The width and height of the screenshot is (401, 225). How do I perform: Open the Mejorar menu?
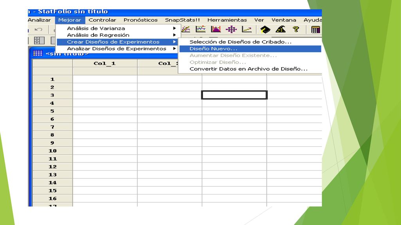click(x=70, y=20)
